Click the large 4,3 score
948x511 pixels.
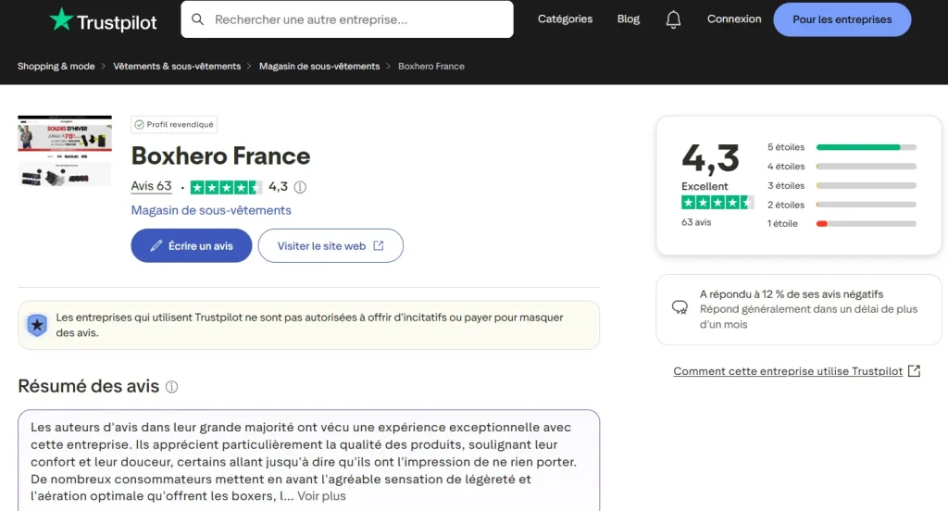point(710,158)
